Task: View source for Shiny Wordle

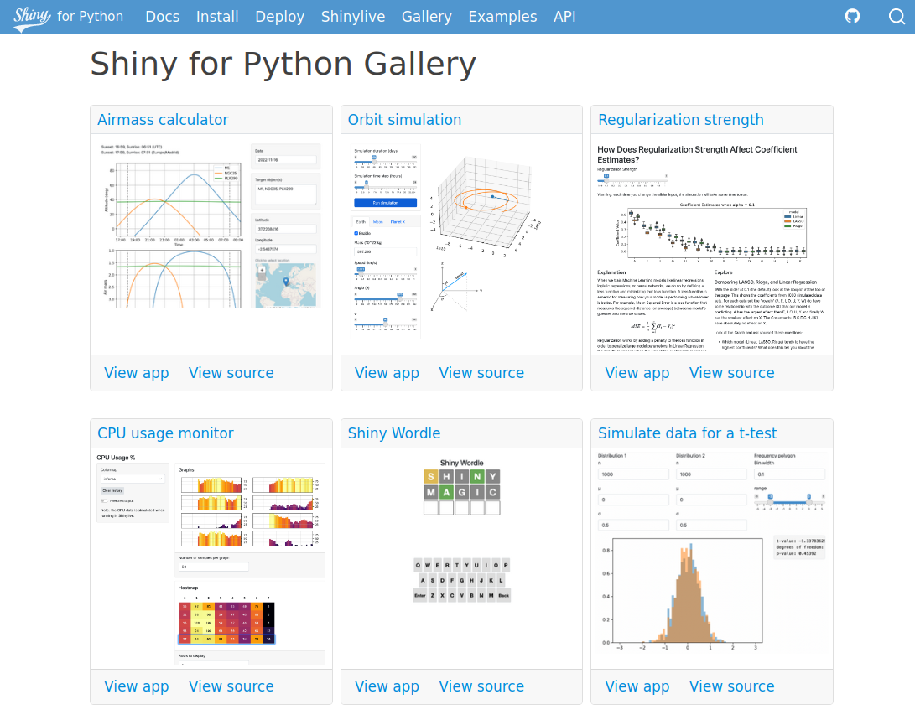Action: [481, 686]
